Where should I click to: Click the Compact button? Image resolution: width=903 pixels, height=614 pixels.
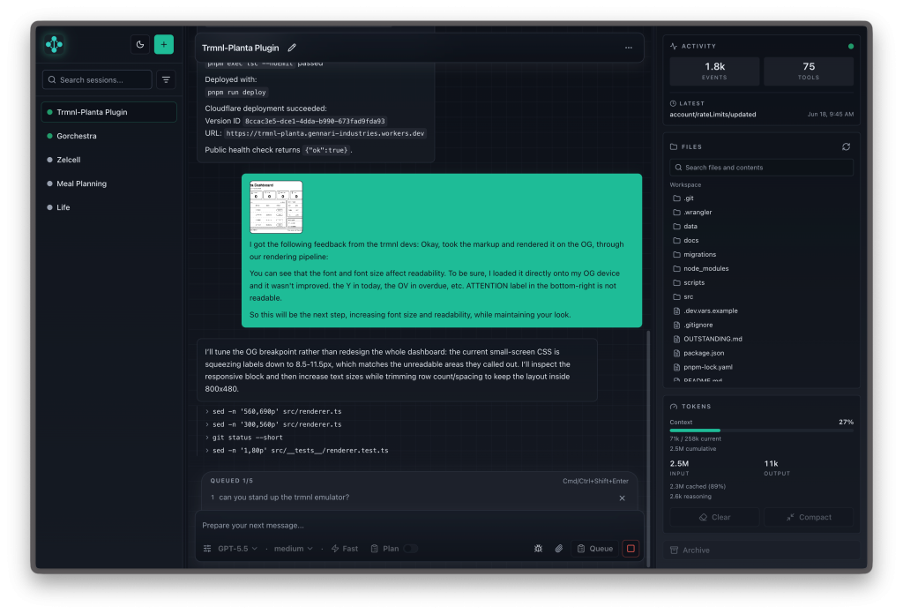pyautogui.click(x=809, y=517)
